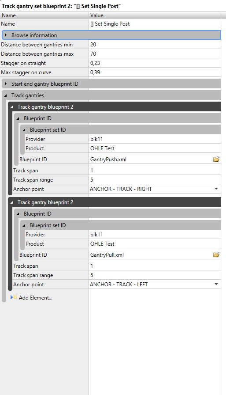Expand the Browse information section

coord(6,35)
